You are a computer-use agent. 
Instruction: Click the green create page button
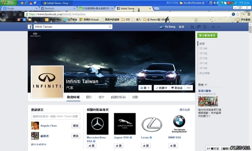(x=207, y=35)
